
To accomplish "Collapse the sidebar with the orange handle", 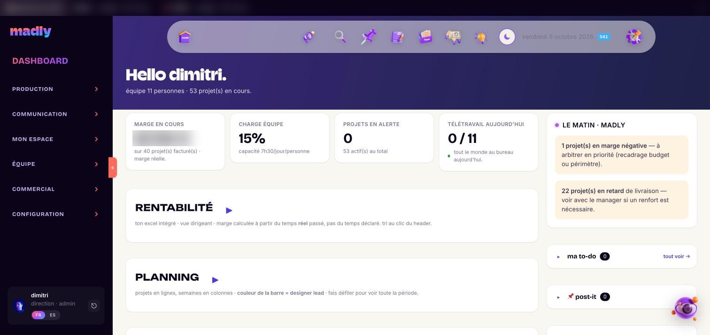I will 113,167.
